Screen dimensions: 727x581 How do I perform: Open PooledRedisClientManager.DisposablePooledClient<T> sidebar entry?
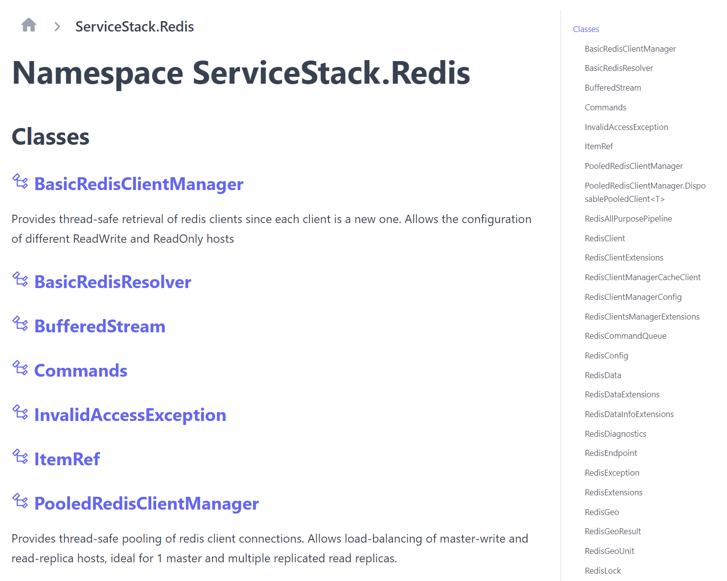pyautogui.click(x=645, y=192)
